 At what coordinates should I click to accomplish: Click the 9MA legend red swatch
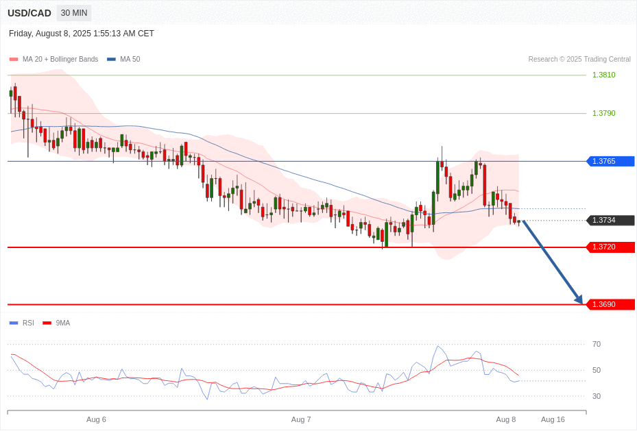pyautogui.click(x=47, y=323)
